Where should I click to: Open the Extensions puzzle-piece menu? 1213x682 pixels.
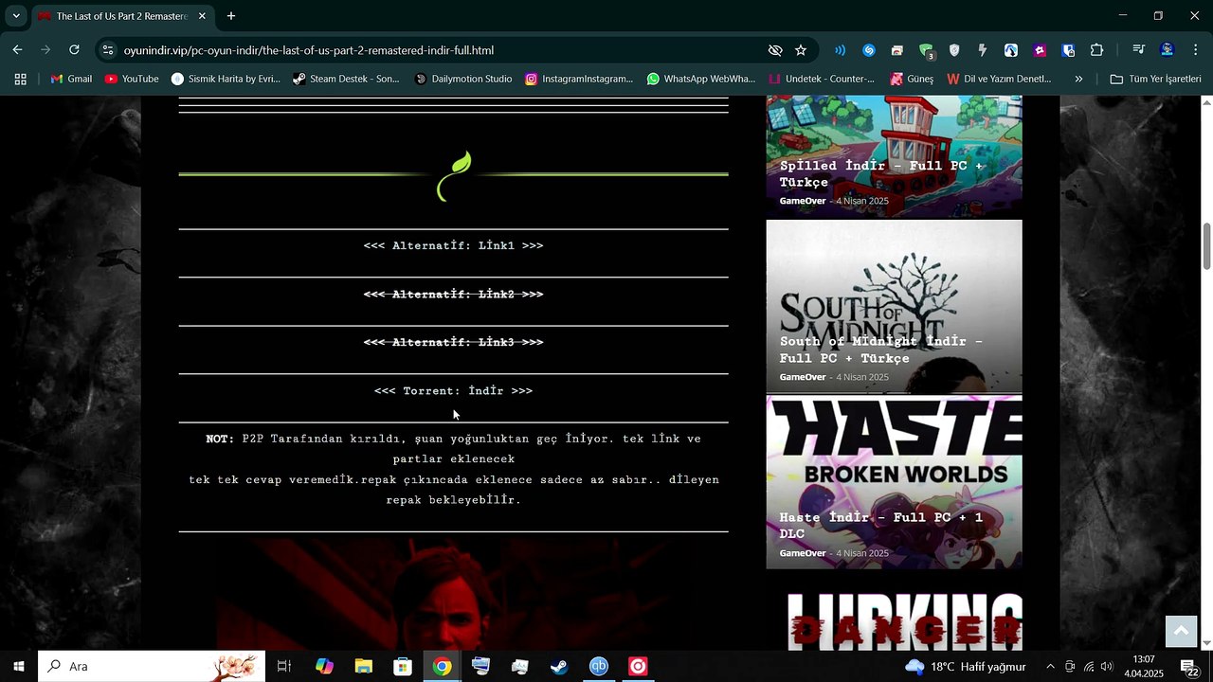tap(1097, 50)
